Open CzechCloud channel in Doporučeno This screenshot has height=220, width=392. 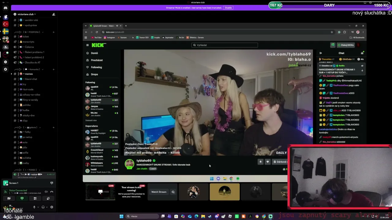102,151
